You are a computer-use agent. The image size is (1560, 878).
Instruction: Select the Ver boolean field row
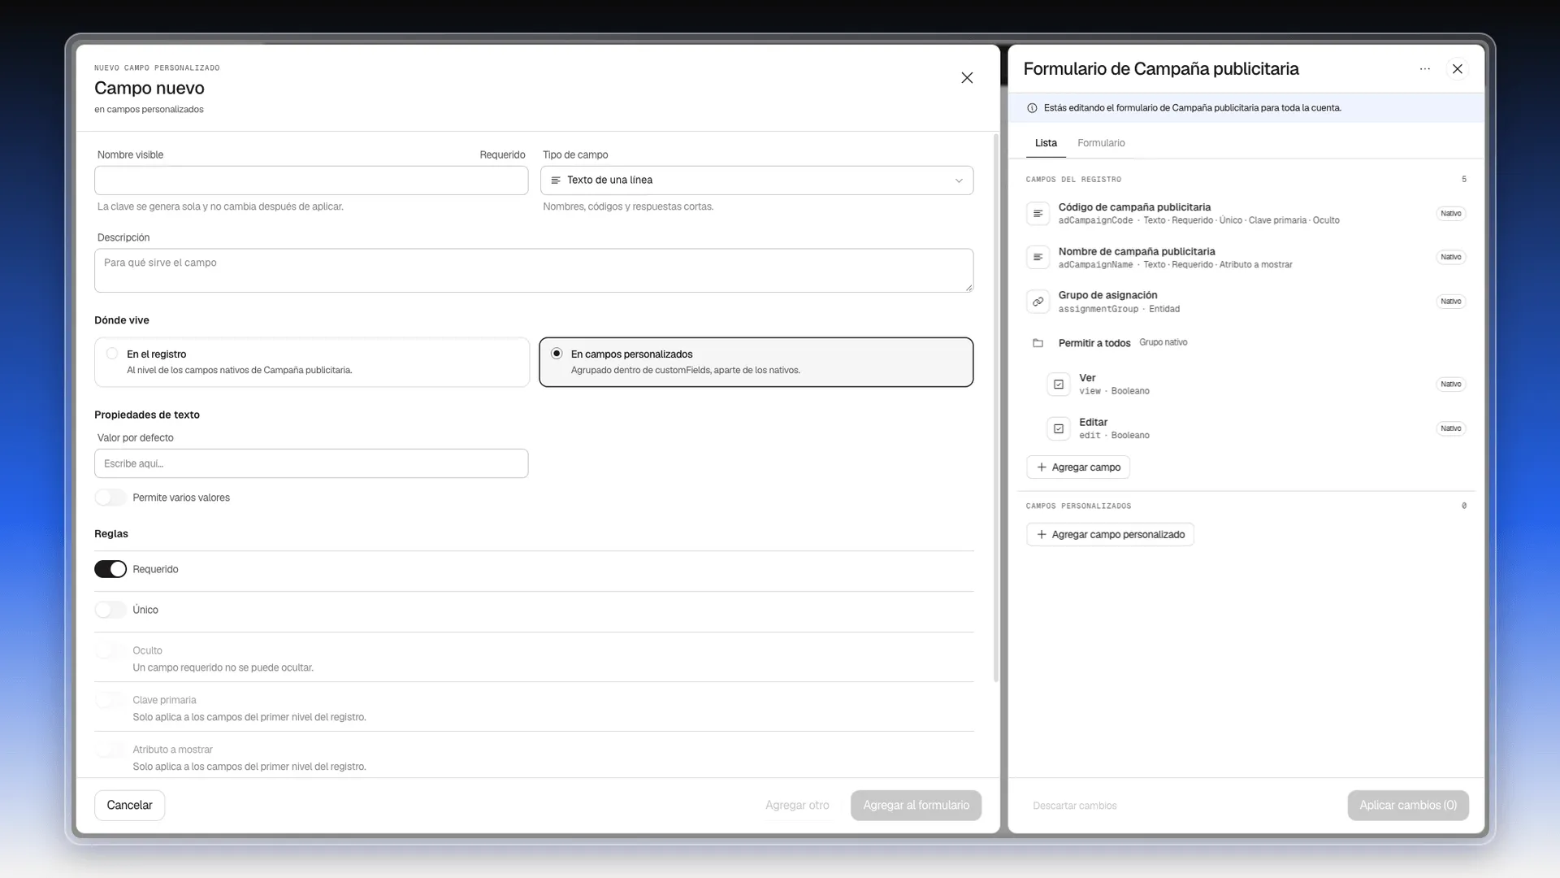pos(1256,385)
